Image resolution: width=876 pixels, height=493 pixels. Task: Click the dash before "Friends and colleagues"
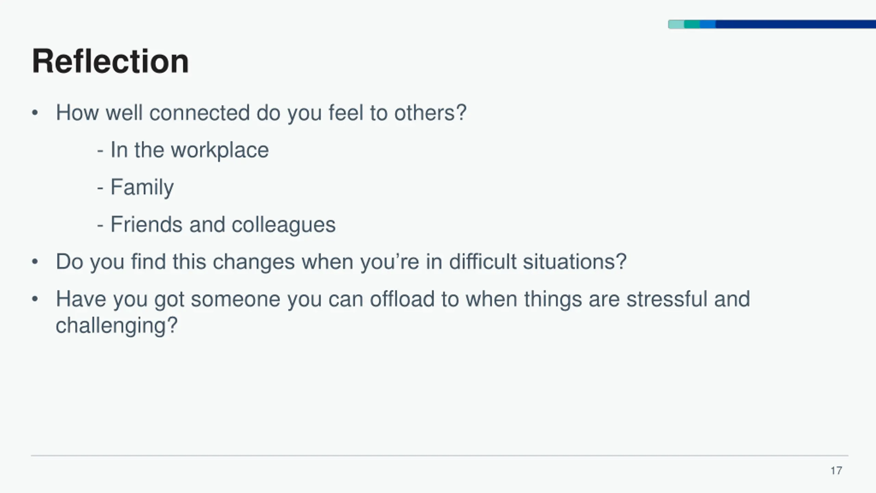pos(100,225)
